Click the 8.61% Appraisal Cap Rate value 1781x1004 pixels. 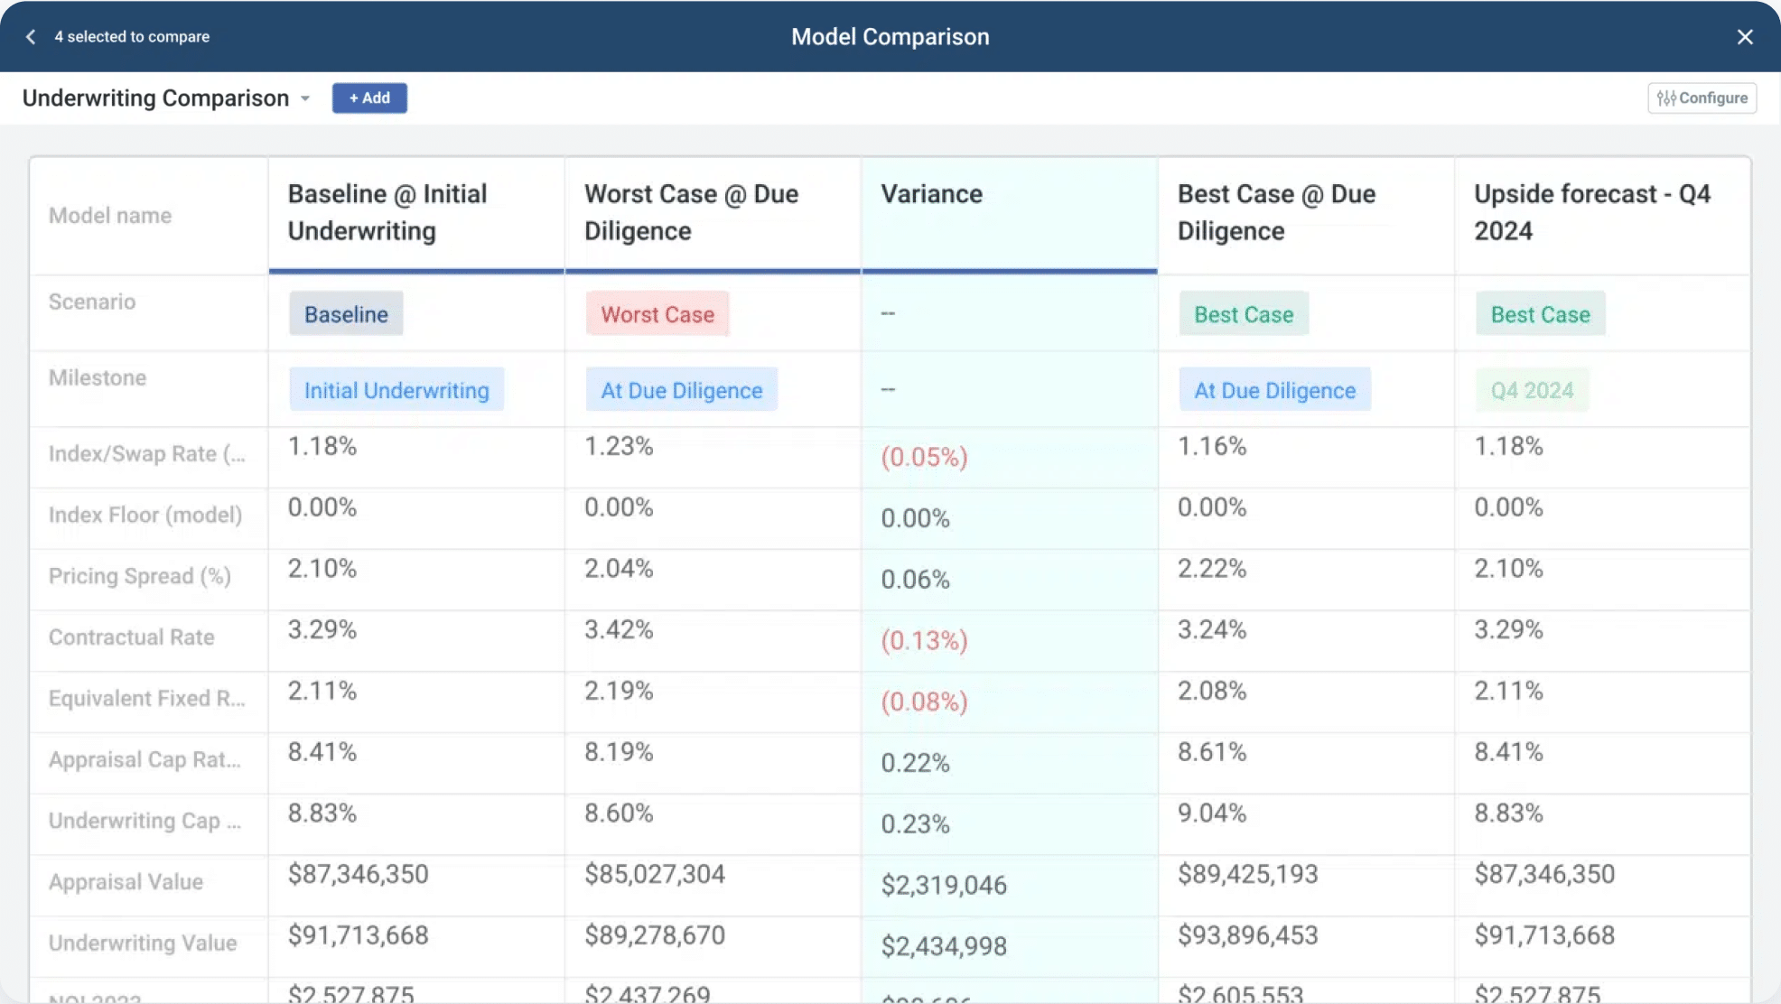pos(1212,752)
